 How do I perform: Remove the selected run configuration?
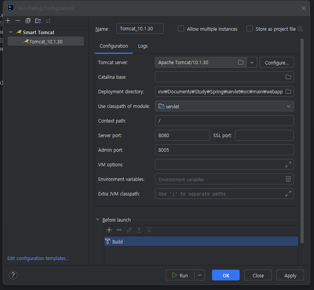(x=18, y=21)
